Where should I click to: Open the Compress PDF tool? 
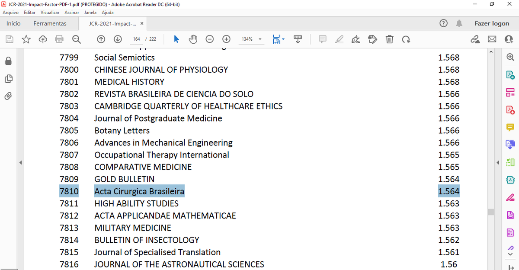click(510, 180)
